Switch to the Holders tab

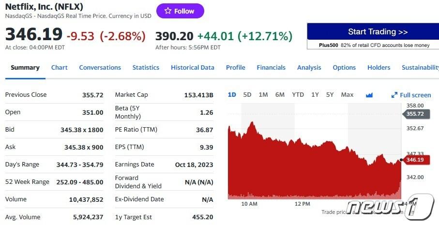378,68
